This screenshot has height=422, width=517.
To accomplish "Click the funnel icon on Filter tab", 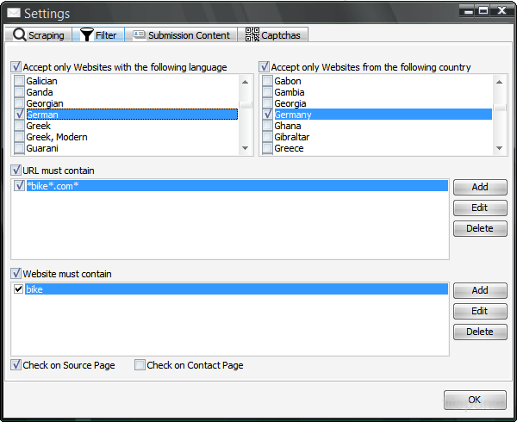I will click(87, 35).
